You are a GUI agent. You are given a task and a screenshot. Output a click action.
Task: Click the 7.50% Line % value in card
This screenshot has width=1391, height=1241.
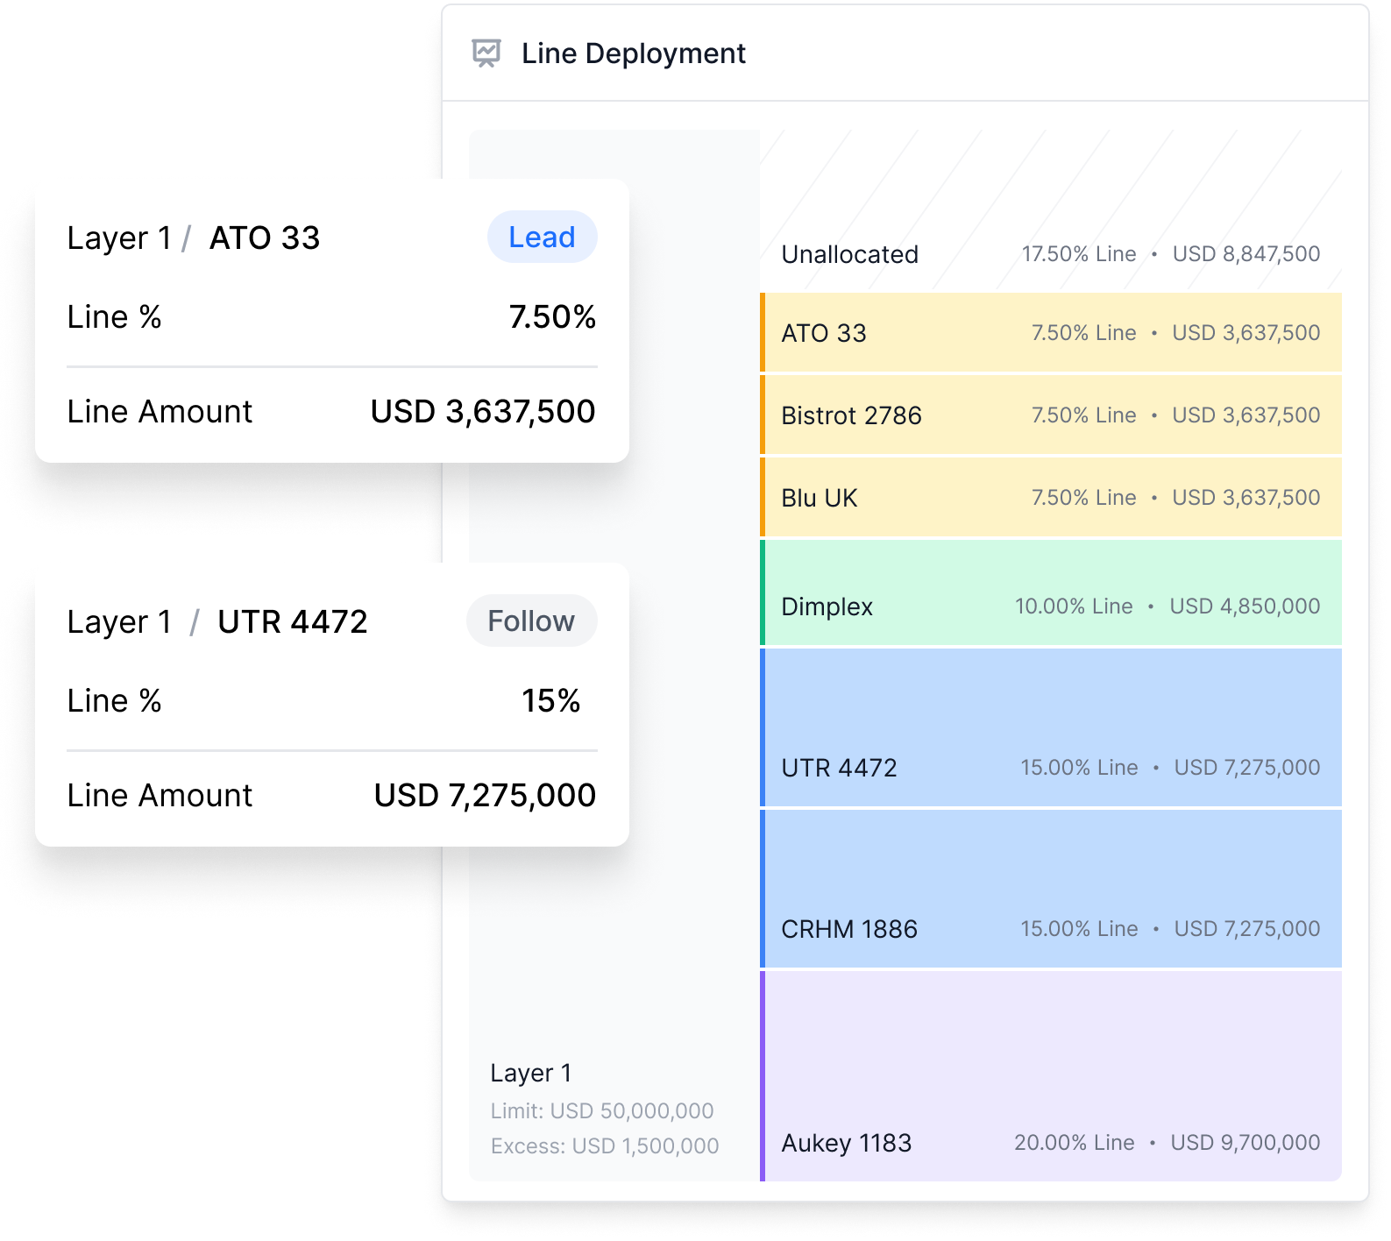pos(552,316)
